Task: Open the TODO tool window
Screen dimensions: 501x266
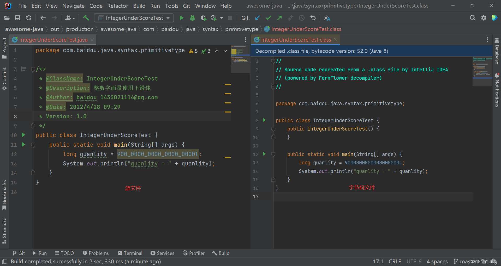Action: click(x=64, y=253)
